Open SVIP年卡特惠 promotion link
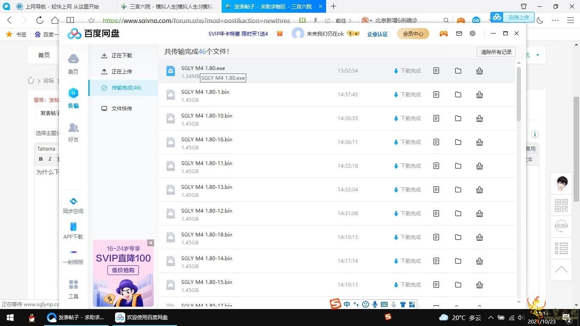The width and height of the screenshot is (580, 326). (238, 34)
